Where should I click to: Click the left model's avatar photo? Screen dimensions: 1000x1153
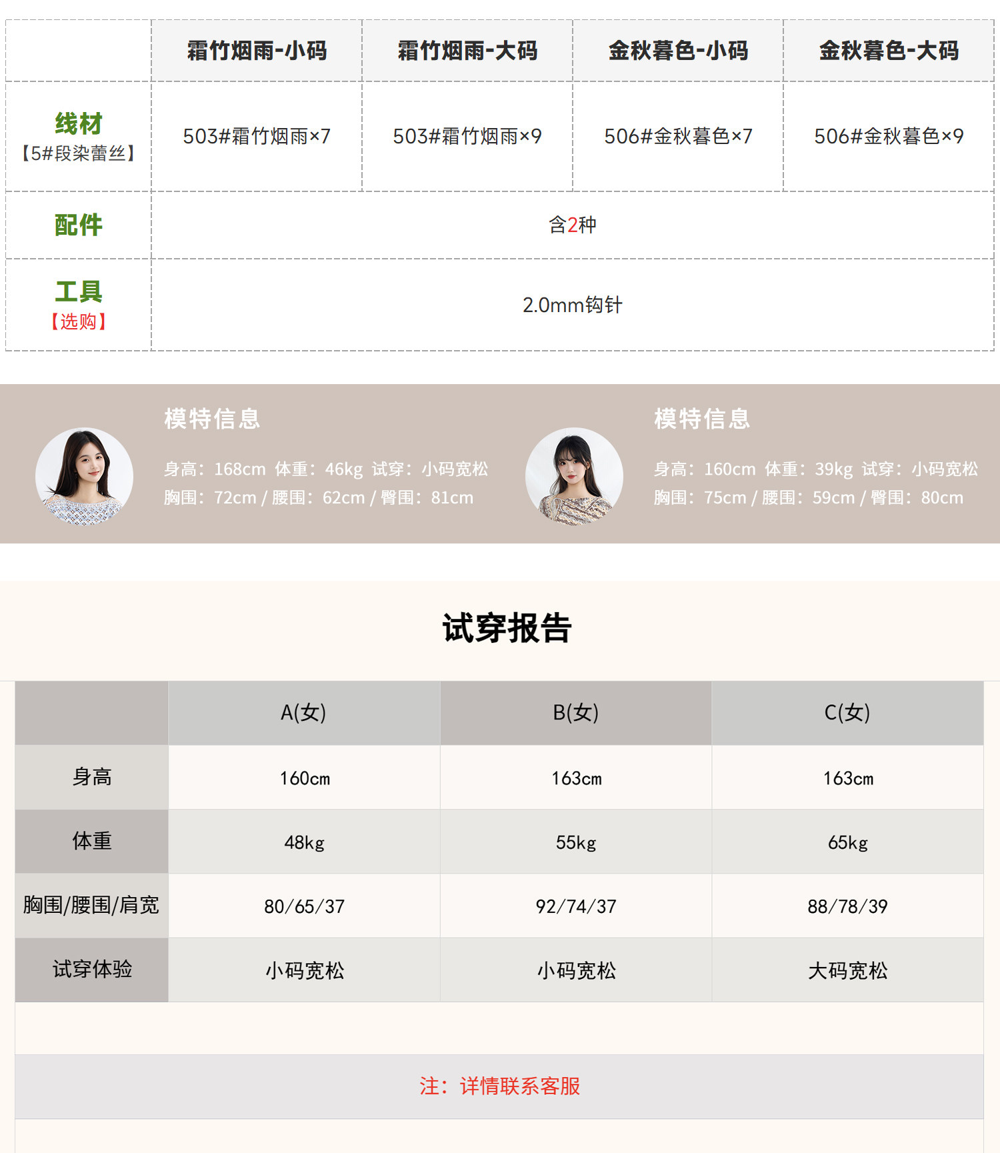[x=84, y=476]
